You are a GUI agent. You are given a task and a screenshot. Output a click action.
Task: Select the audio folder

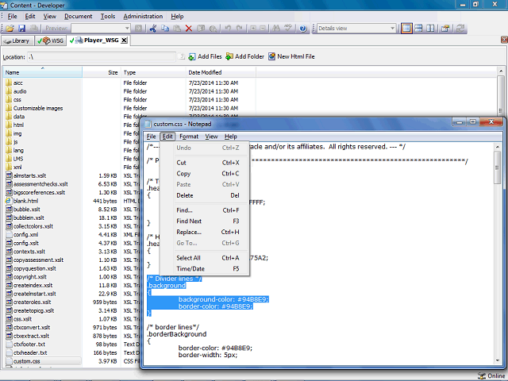click(x=20, y=91)
